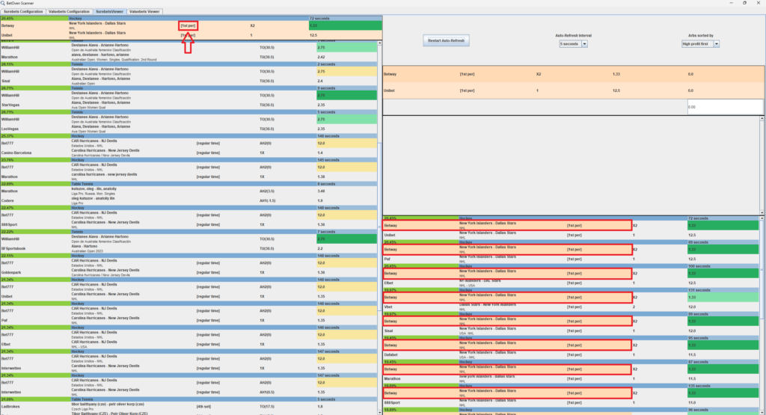Click the 22.47% Hockey arb header
Viewport: 766px width, 415px height.
189,208
